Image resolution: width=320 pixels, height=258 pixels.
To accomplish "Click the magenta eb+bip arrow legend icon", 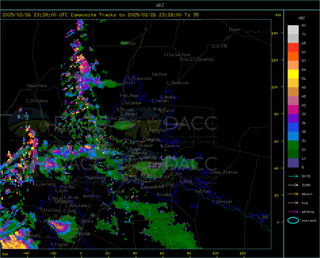I will (293, 212).
